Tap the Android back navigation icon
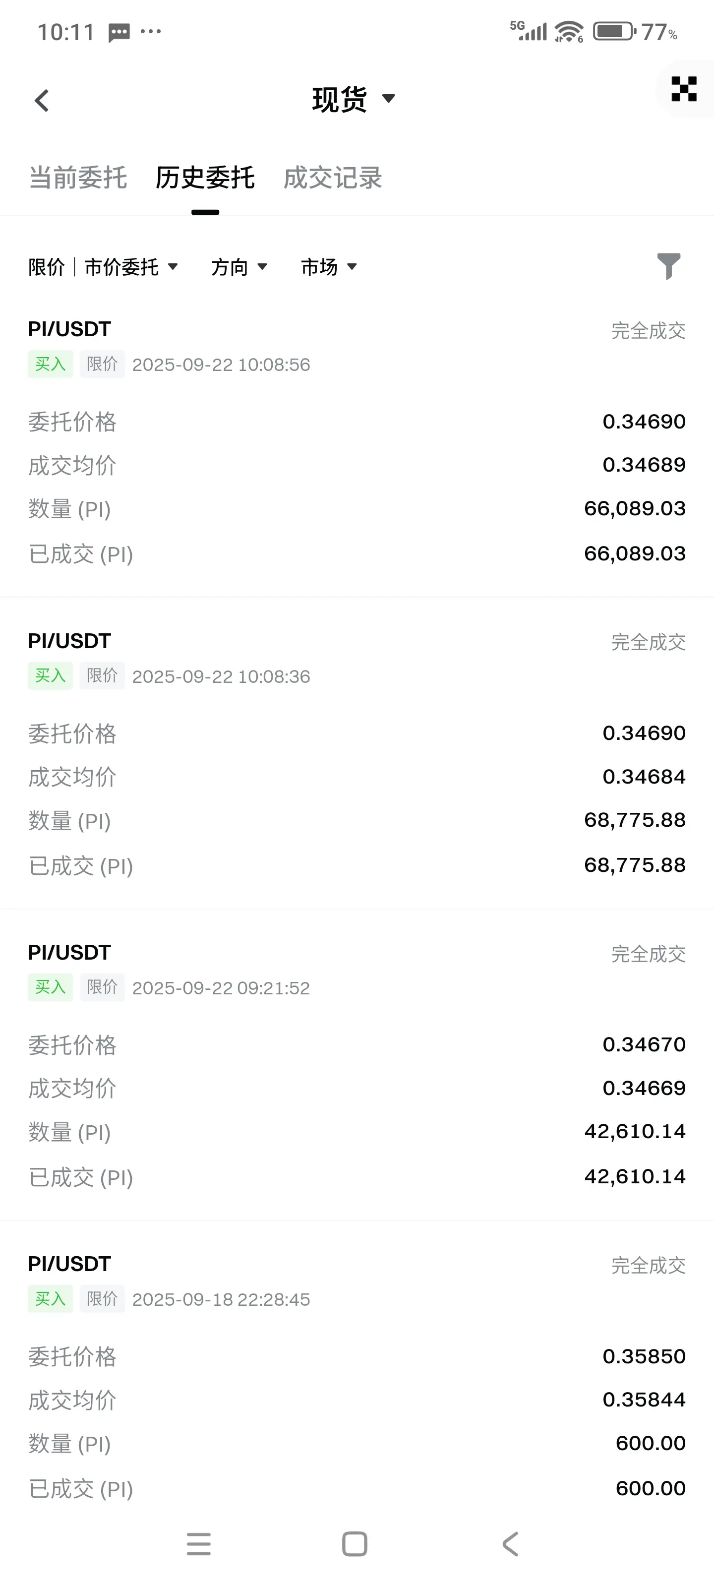 coord(511,1544)
